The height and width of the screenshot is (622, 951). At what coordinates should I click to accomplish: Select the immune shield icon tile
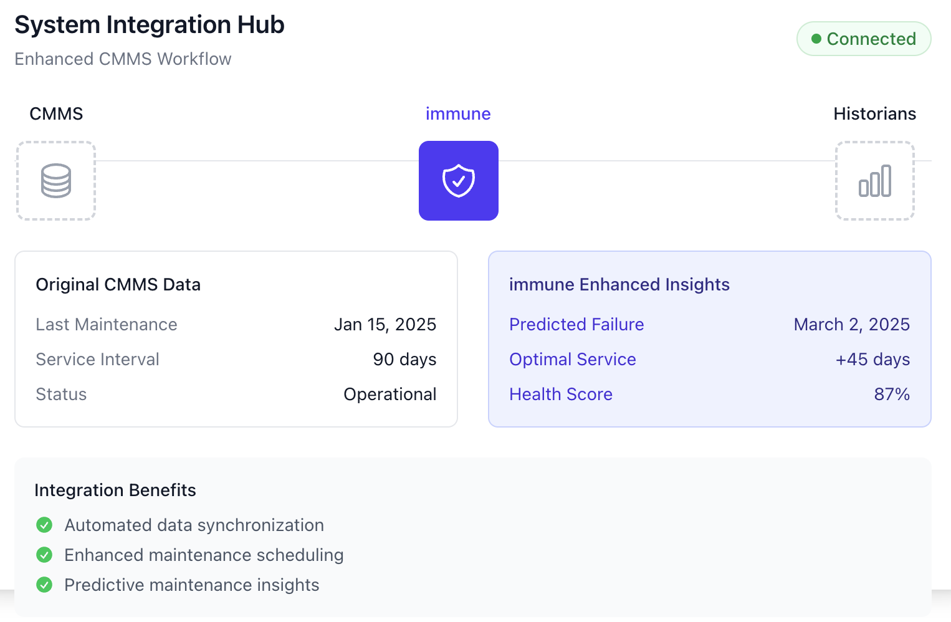459,181
